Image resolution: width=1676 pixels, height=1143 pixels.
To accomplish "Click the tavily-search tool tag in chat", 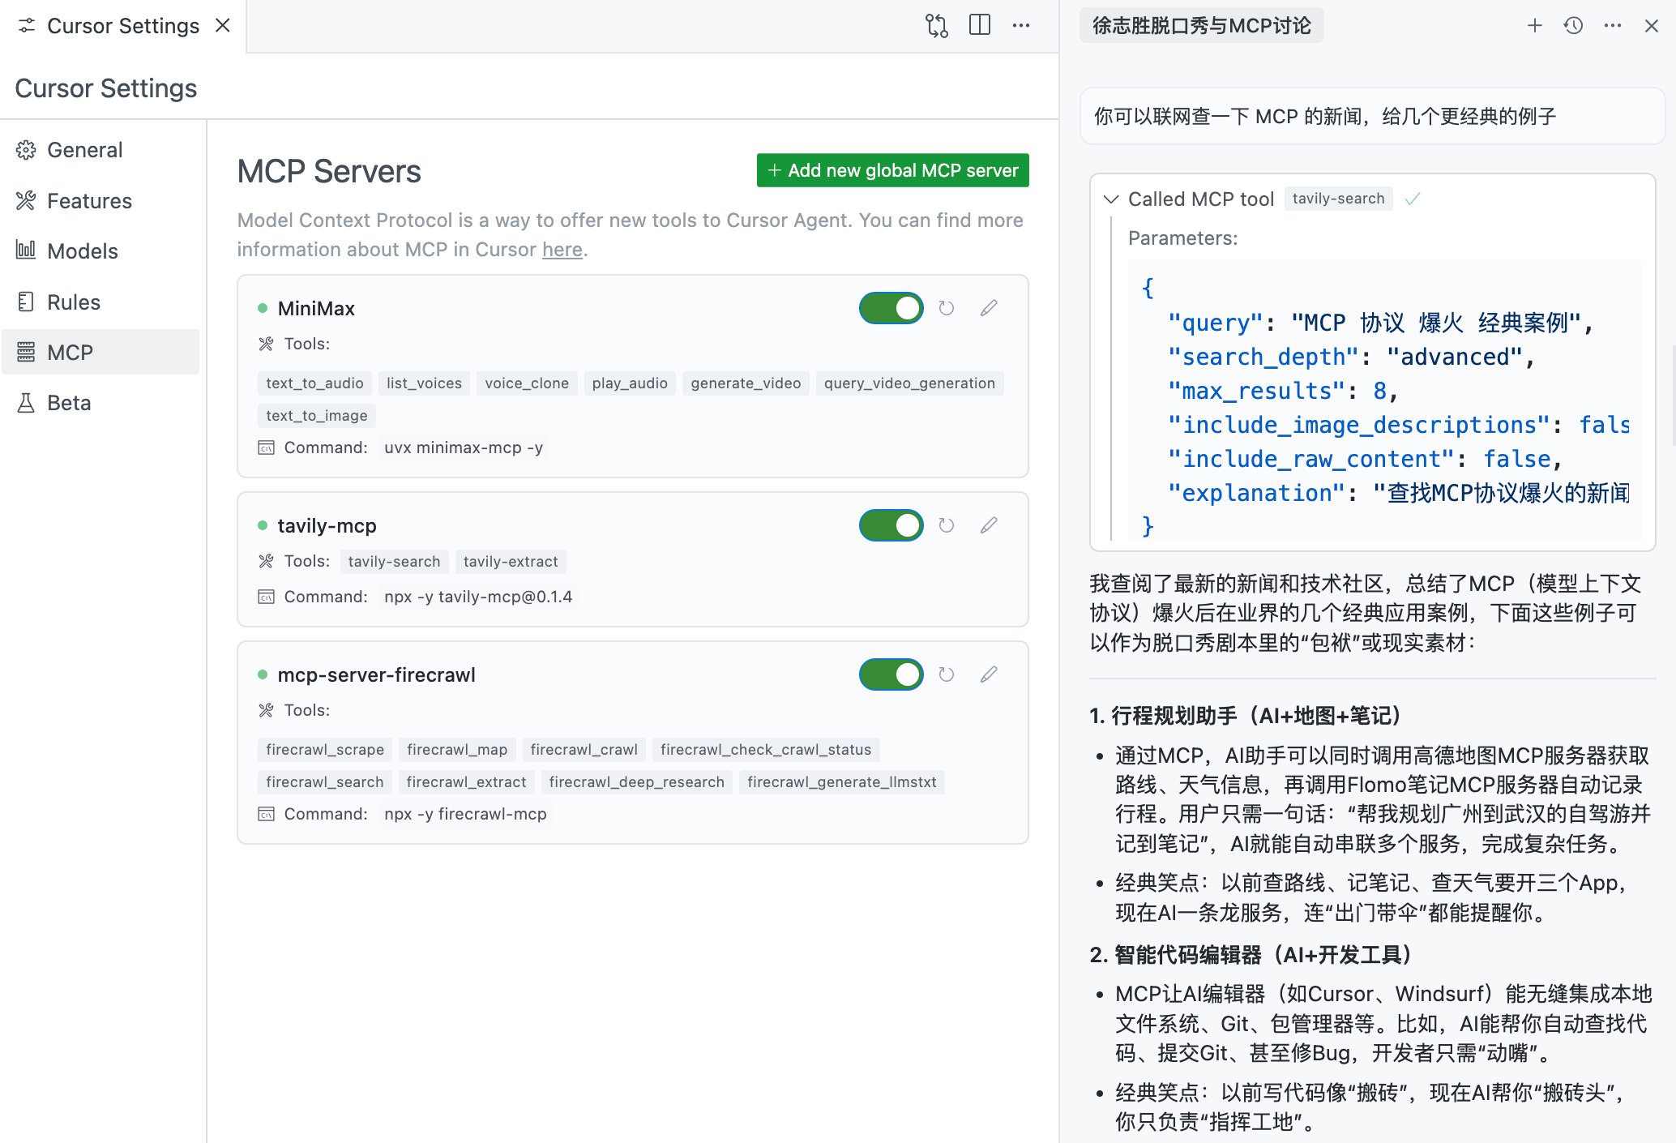I will pos(1337,199).
